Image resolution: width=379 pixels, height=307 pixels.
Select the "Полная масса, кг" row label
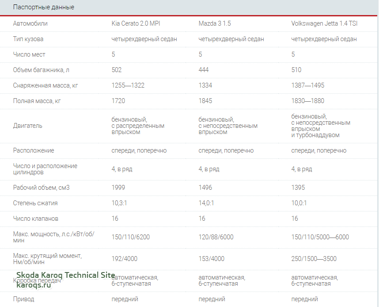[37, 101]
